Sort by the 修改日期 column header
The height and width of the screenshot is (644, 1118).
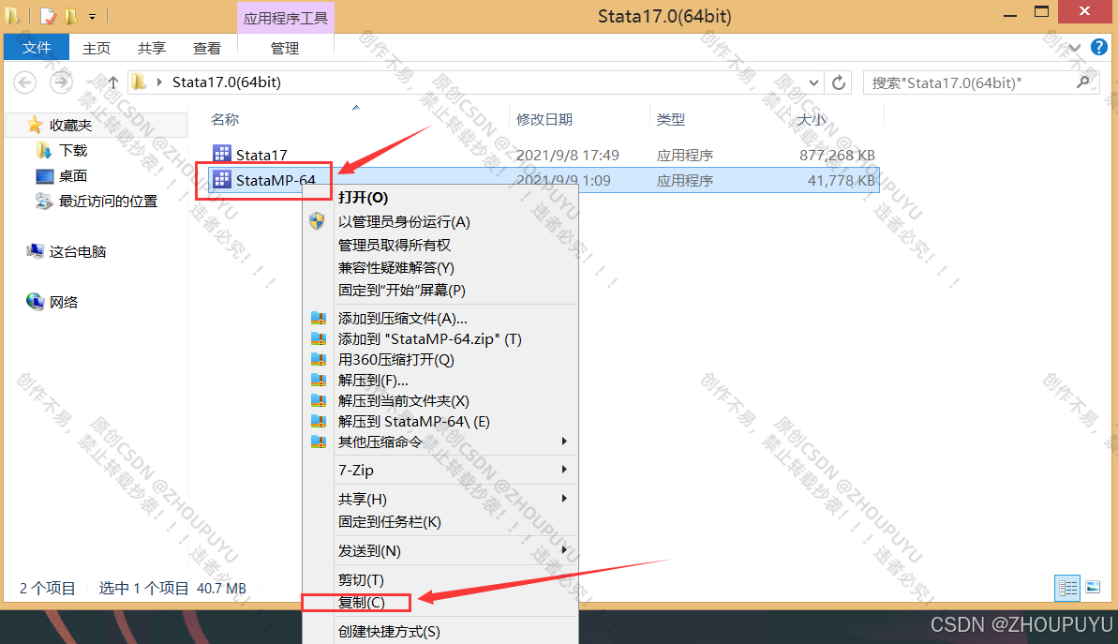(x=544, y=120)
